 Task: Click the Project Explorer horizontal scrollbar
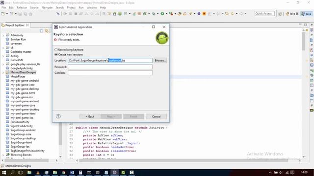pyautogui.click(x=26, y=160)
